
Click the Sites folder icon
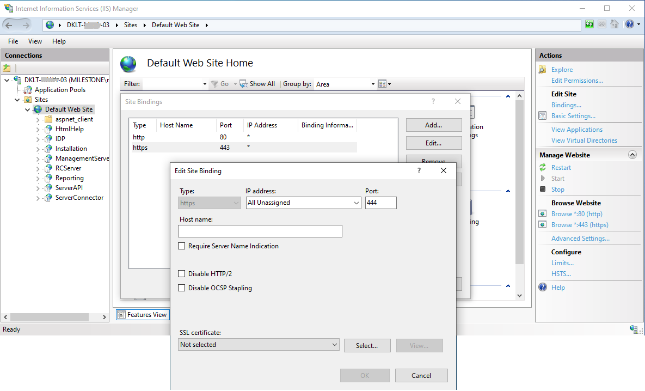click(28, 100)
